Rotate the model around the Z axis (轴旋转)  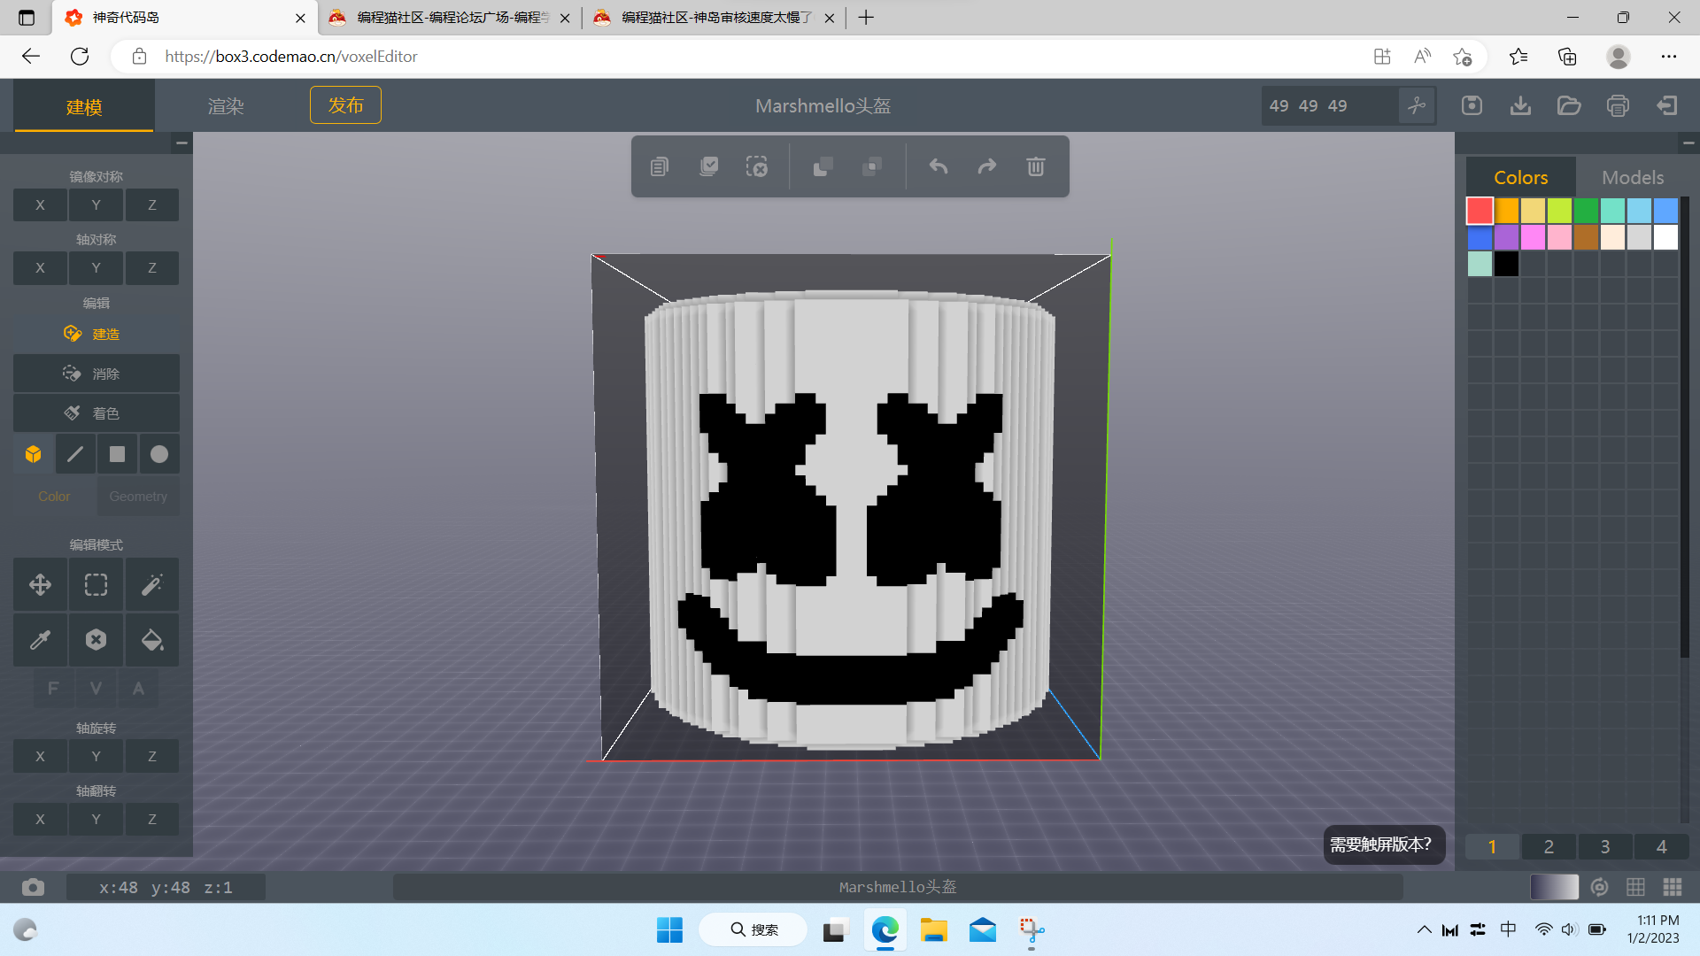[x=152, y=757]
